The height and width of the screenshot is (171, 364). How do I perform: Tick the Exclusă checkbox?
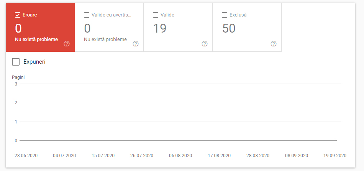point(225,15)
